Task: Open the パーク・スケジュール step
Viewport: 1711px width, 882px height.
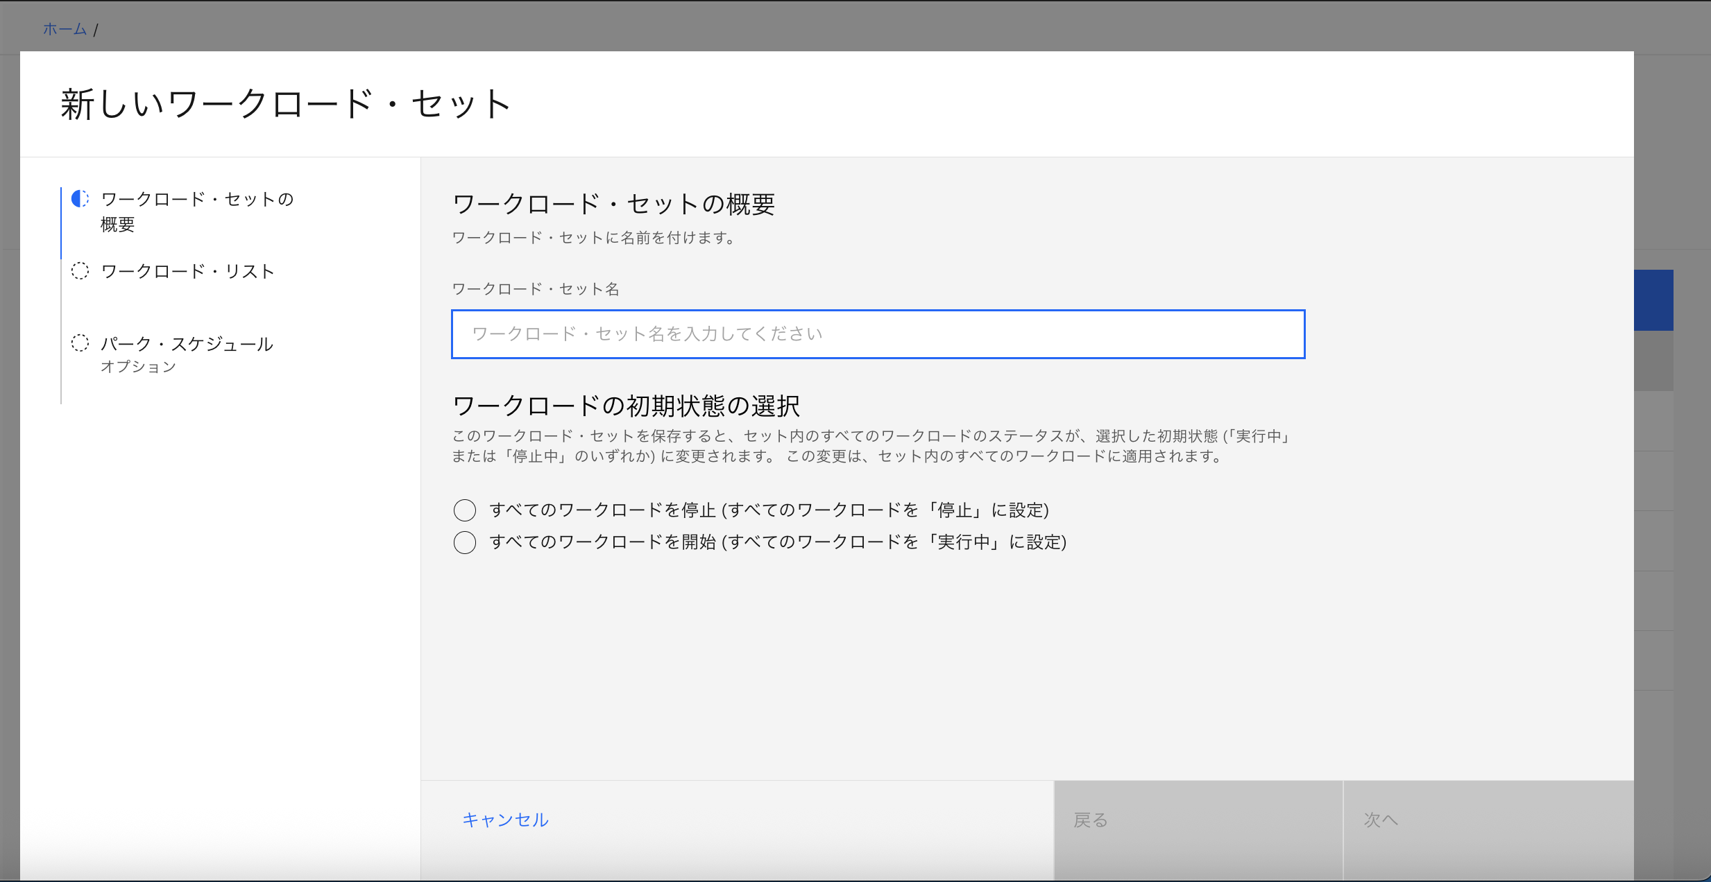Action: pyautogui.click(x=187, y=344)
